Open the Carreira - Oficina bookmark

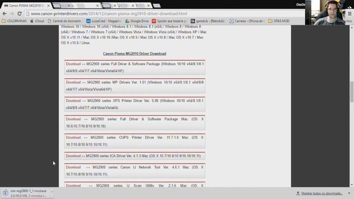247,21
